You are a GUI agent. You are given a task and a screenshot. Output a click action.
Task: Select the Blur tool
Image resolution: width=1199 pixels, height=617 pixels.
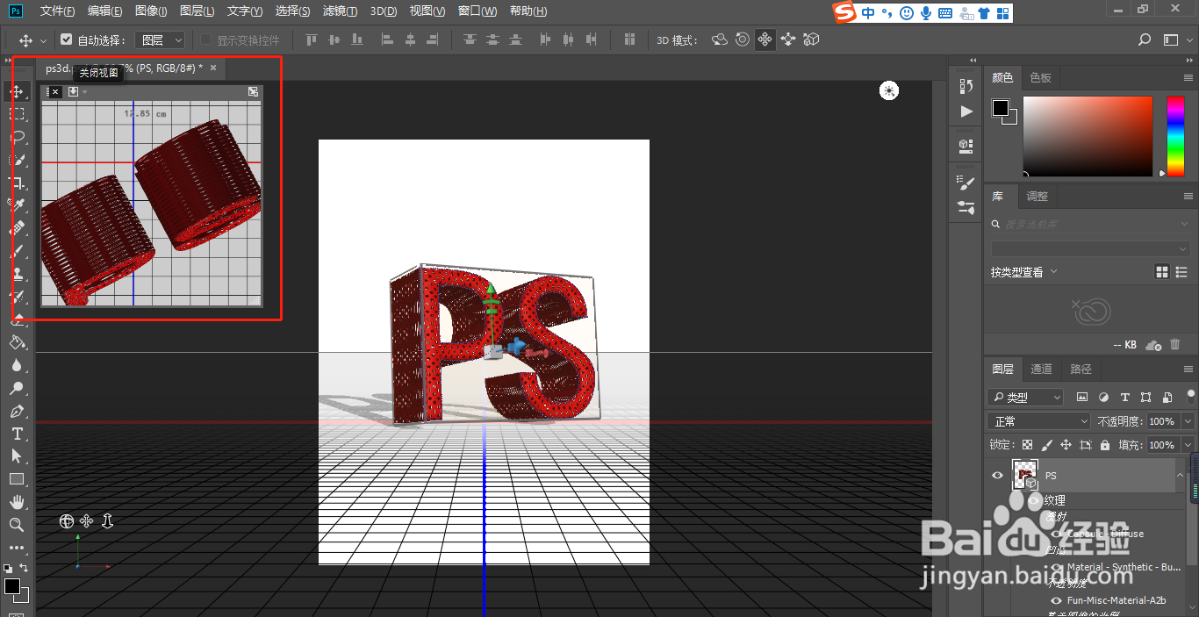tap(17, 365)
